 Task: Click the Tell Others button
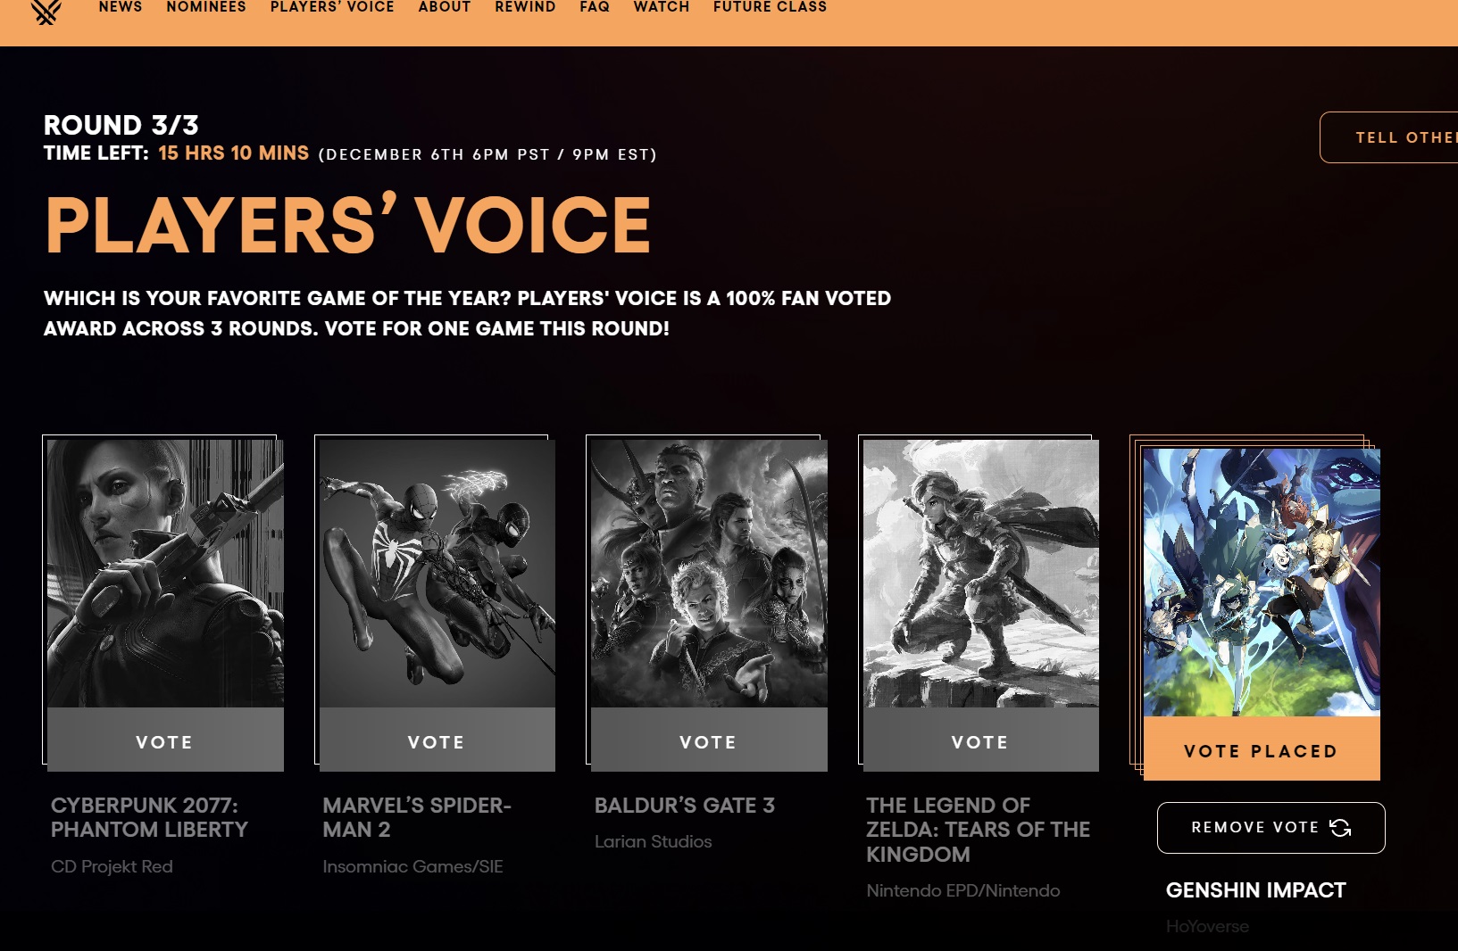tap(1389, 137)
